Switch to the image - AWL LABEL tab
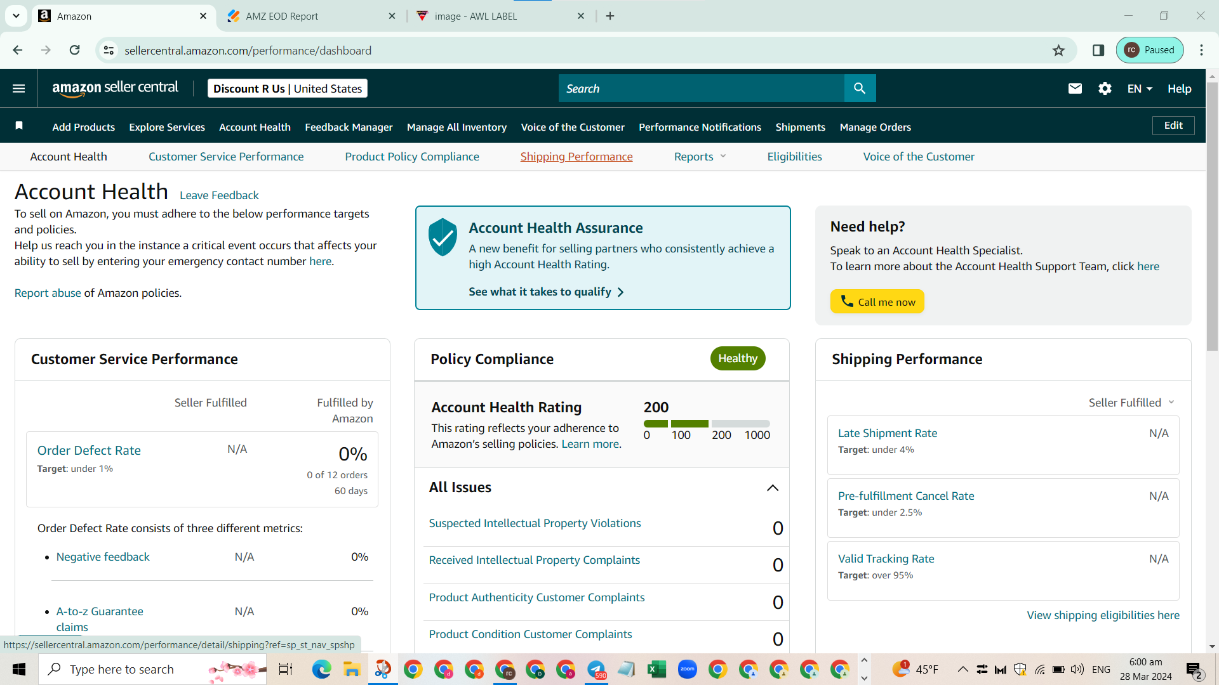The image size is (1219, 685). coord(500,16)
